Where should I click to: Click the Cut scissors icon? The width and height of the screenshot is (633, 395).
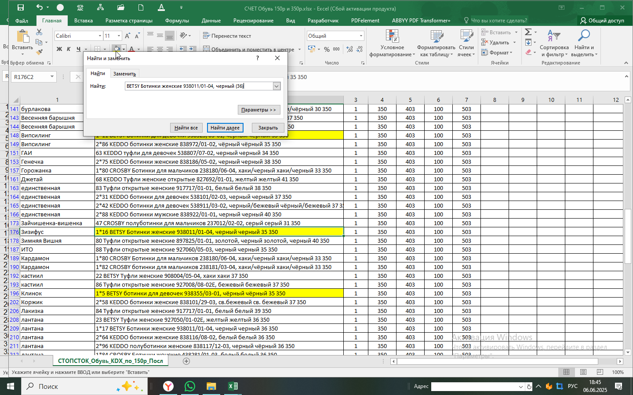[x=39, y=32]
